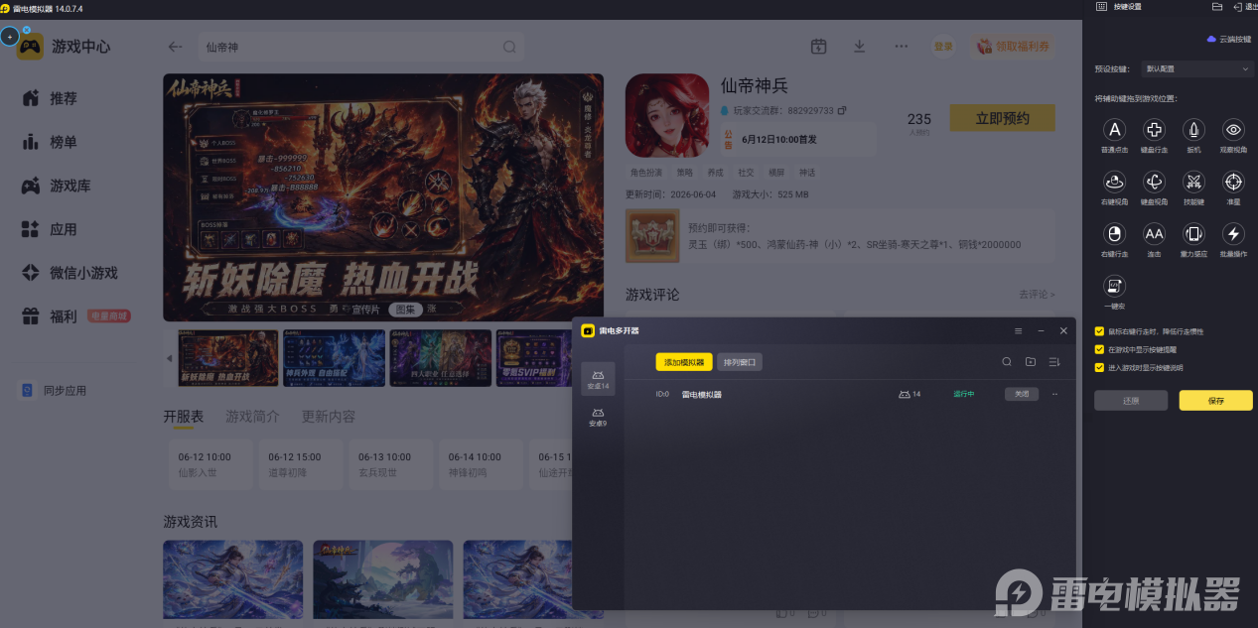Click the 领取福利券 button
Viewport: 1258px width, 628px height.
pos(1014,47)
